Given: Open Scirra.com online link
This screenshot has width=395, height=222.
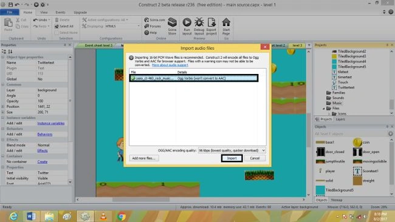Looking at the screenshot, I should [155, 20].
